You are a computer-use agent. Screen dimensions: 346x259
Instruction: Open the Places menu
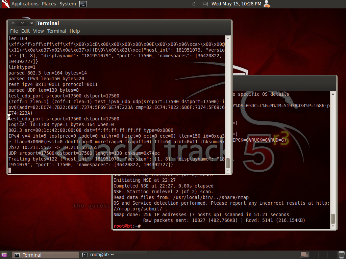[49, 4]
